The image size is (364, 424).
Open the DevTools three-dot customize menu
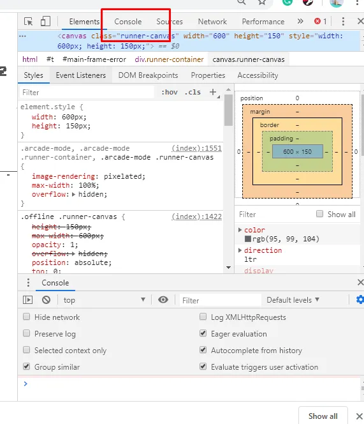[343, 21]
